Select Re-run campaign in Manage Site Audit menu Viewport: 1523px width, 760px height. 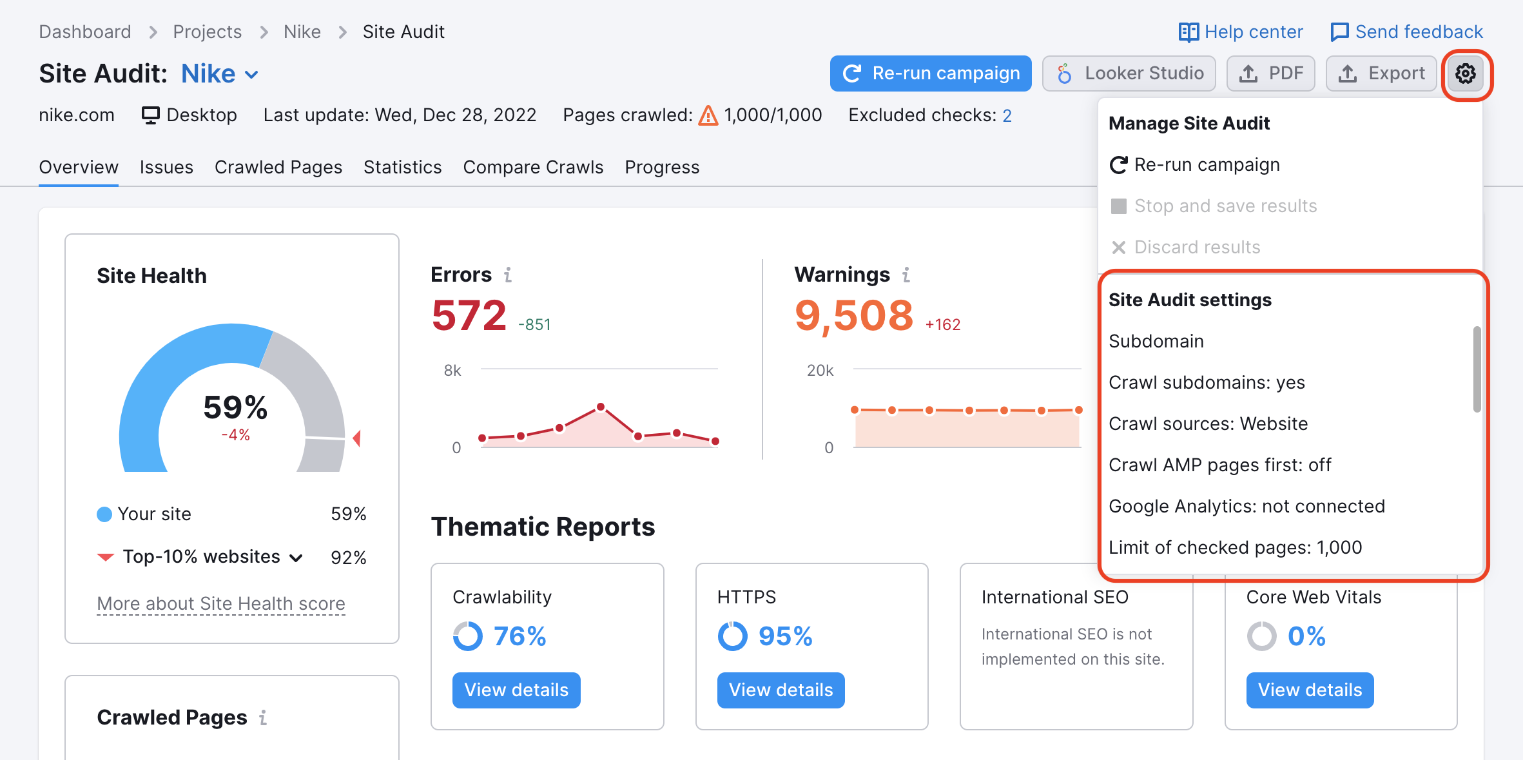(x=1290, y=165)
